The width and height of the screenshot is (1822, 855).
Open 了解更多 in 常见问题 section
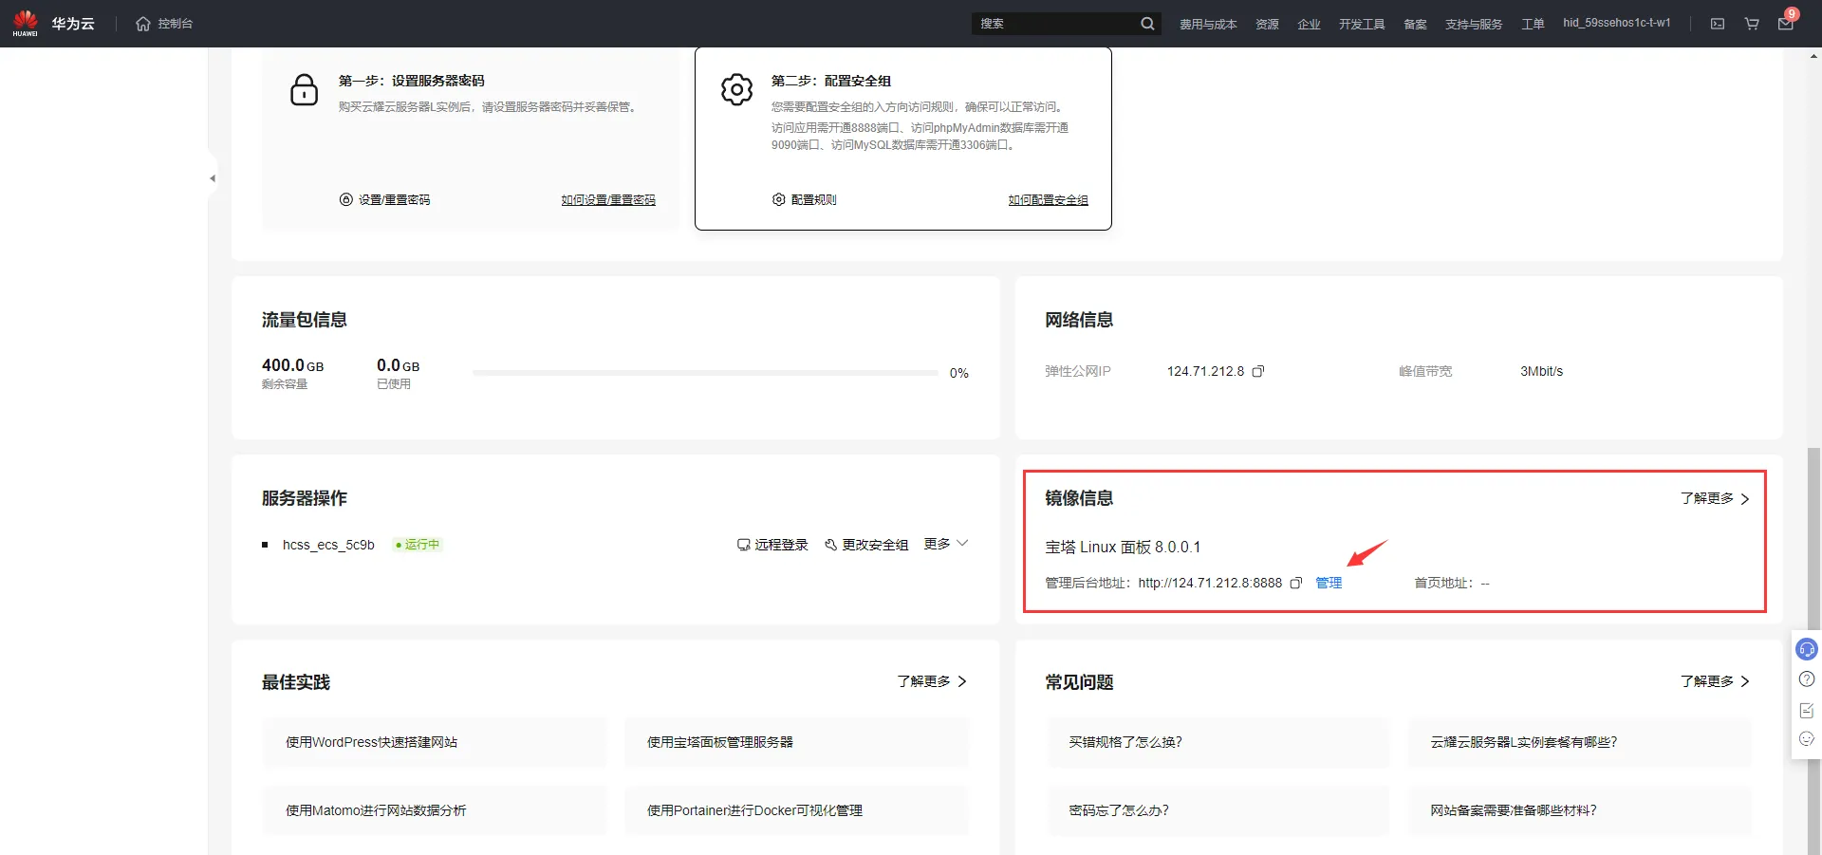1715,681
